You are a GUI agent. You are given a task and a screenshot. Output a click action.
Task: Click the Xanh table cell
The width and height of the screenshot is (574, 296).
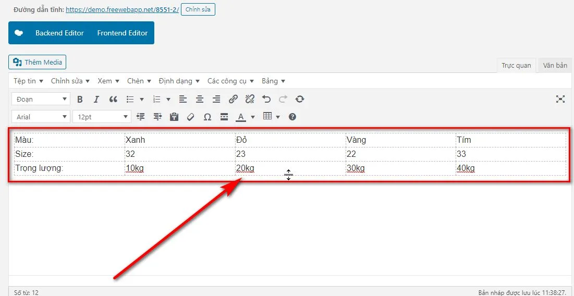[x=180, y=140]
